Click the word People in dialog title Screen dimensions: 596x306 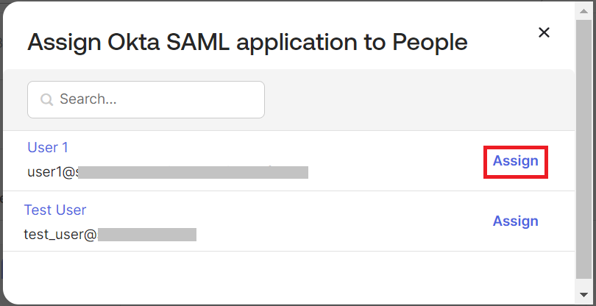(429, 42)
